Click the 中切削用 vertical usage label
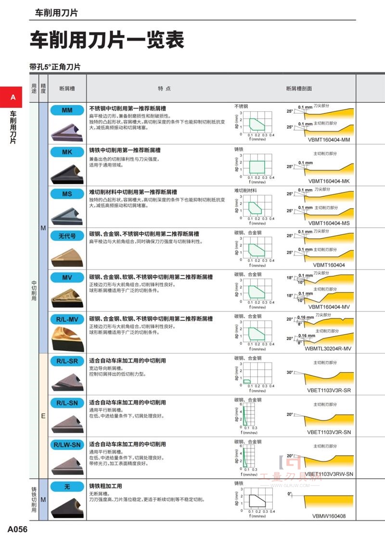Image resolution: width=385 pixels, height=540 pixels. pos(34,290)
